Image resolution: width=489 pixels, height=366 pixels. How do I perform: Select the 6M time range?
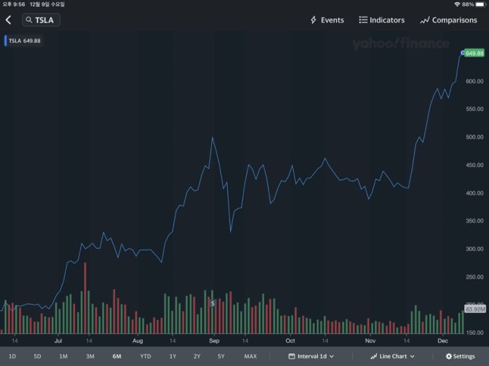coord(117,356)
